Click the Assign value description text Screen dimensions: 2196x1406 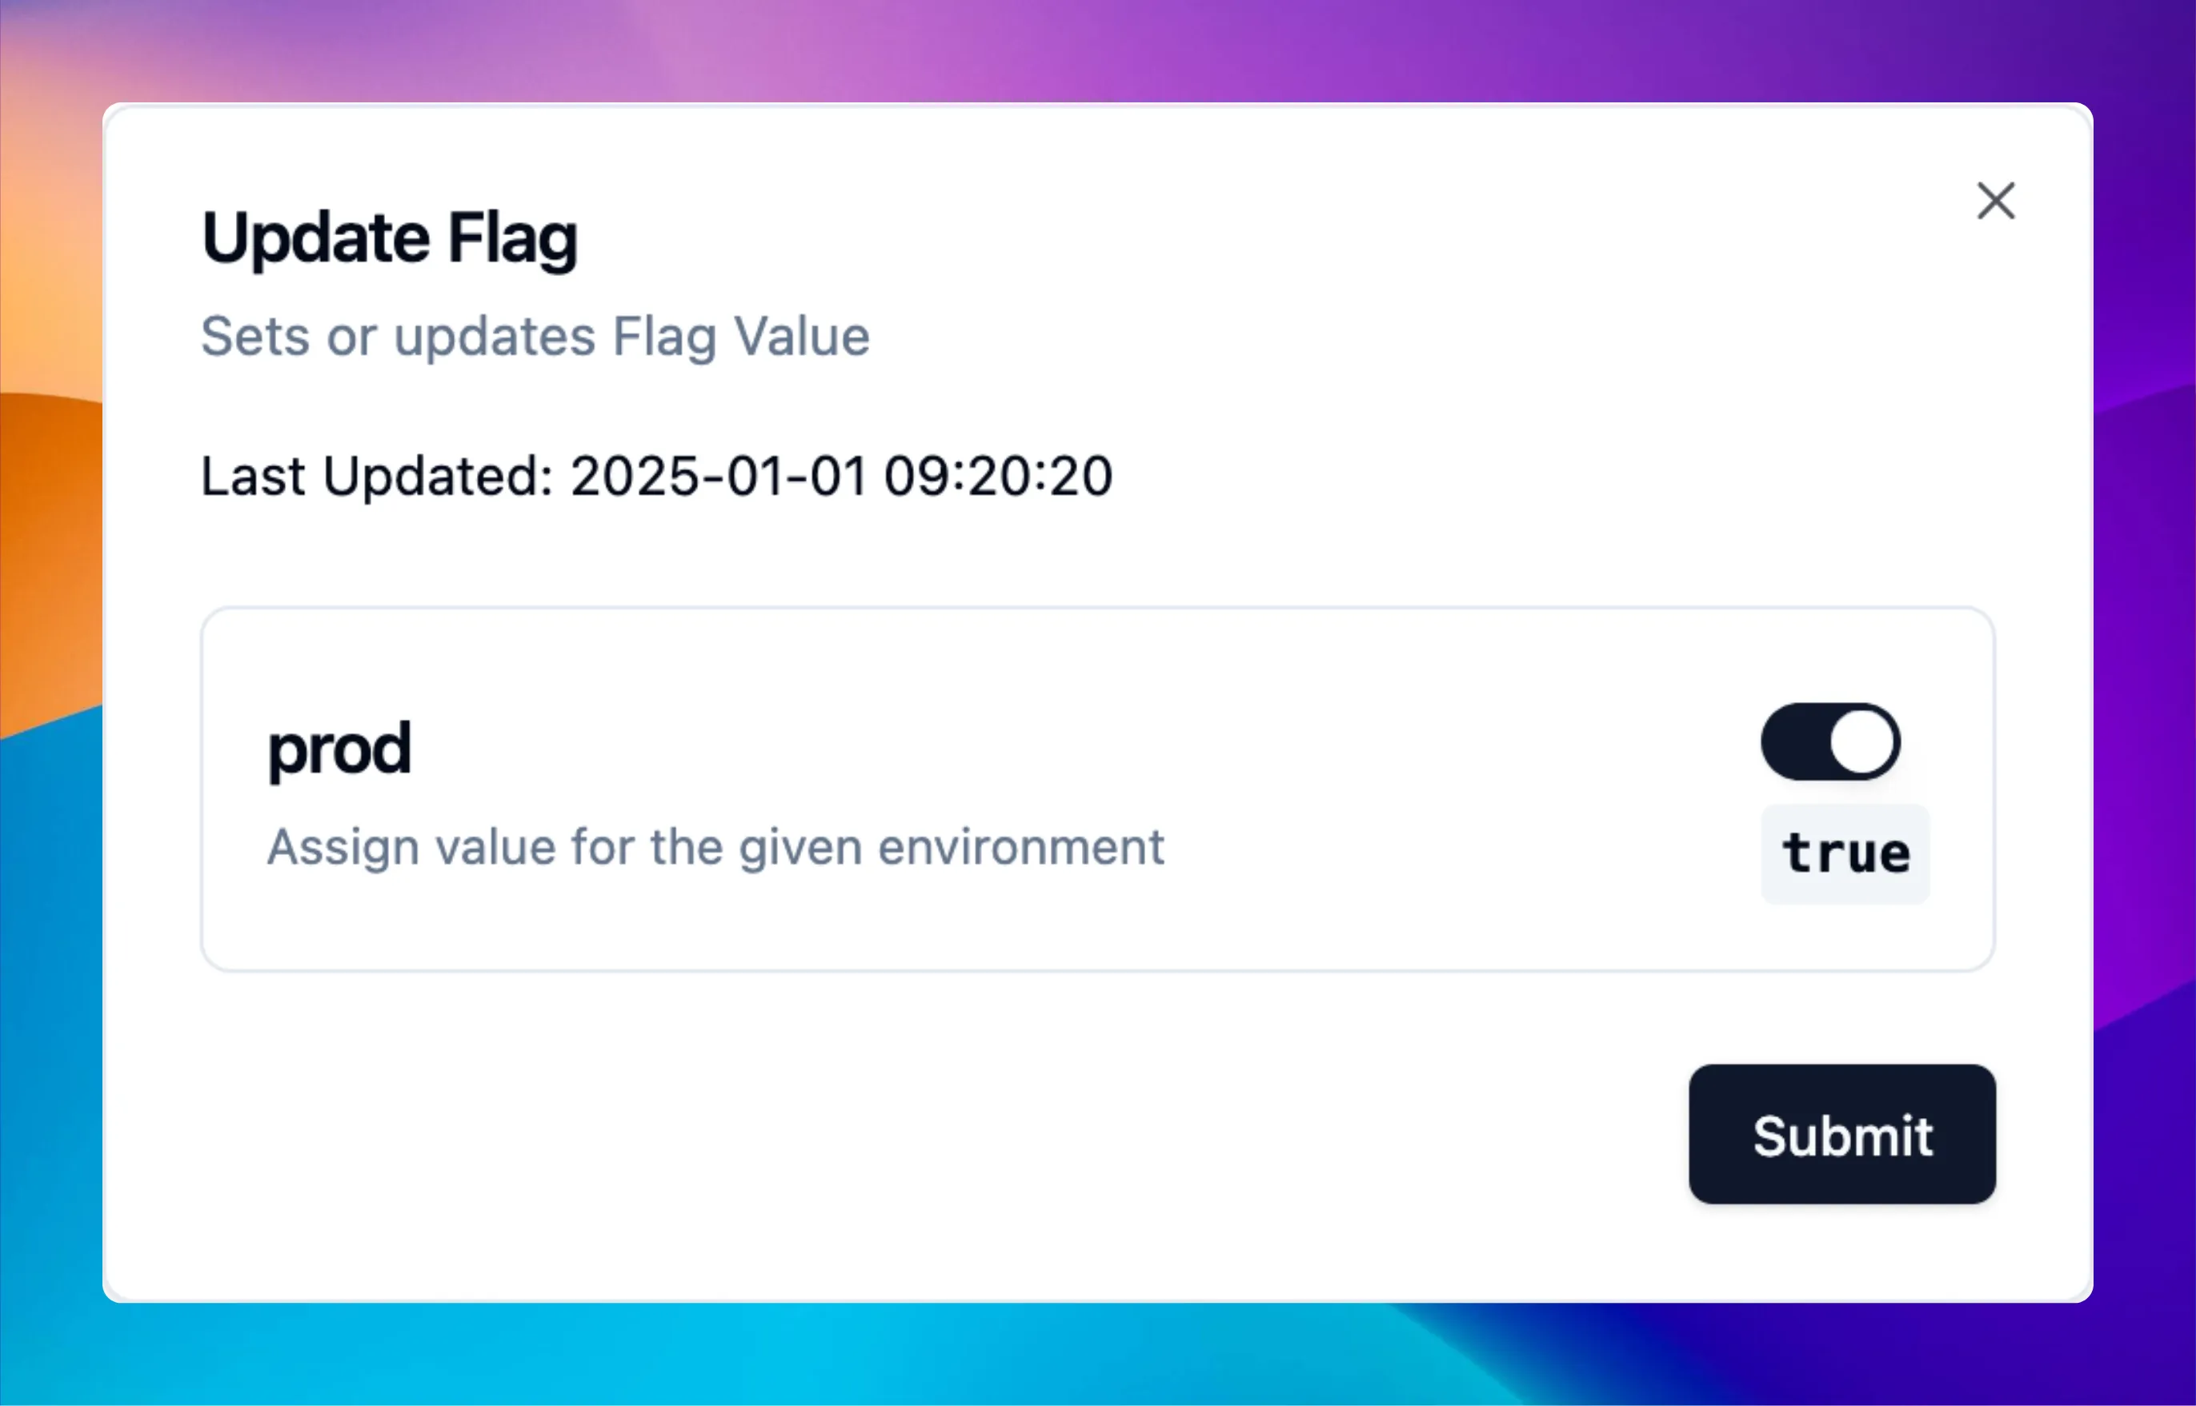point(716,846)
